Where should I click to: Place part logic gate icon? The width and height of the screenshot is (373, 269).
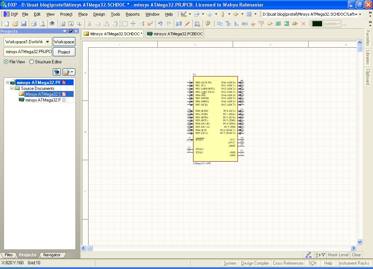click(270, 24)
